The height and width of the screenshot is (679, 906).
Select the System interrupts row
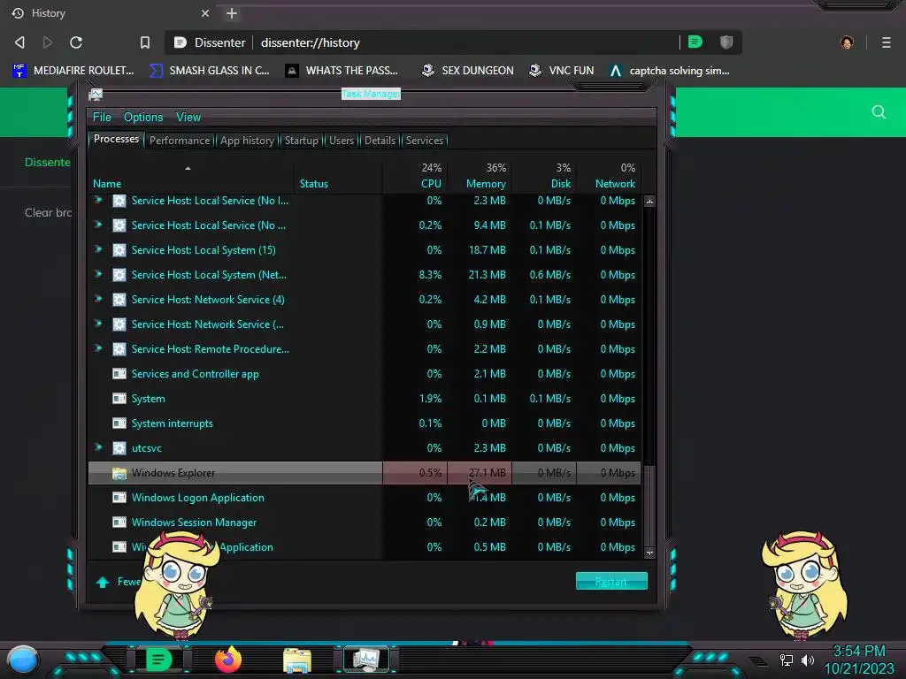[364, 423]
